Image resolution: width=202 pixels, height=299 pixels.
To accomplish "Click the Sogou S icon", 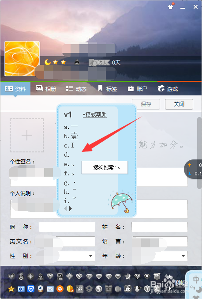I will click(99, 289).
